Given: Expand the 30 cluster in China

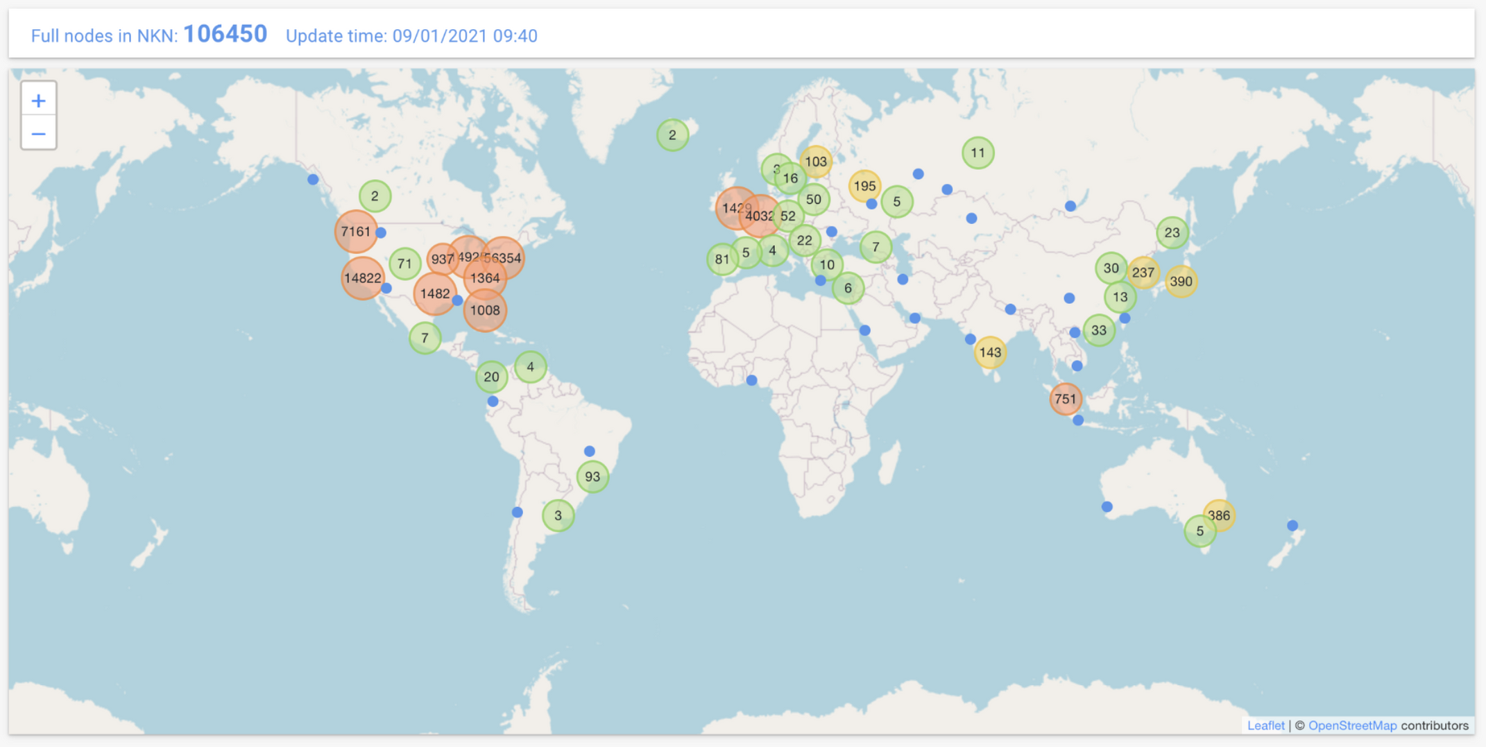Looking at the screenshot, I should [x=1111, y=268].
